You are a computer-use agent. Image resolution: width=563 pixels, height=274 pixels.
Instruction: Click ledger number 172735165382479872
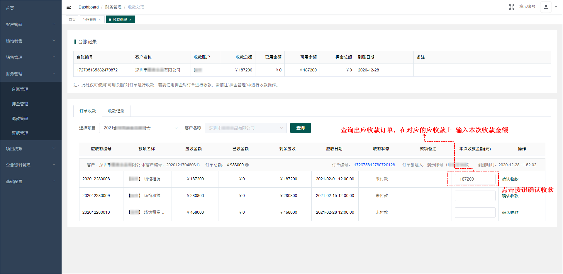pos(97,70)
